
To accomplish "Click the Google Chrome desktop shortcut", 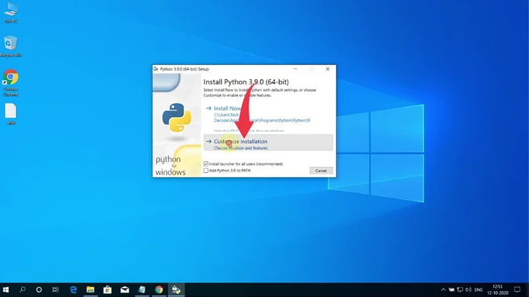I will click(x=11, y=79).
